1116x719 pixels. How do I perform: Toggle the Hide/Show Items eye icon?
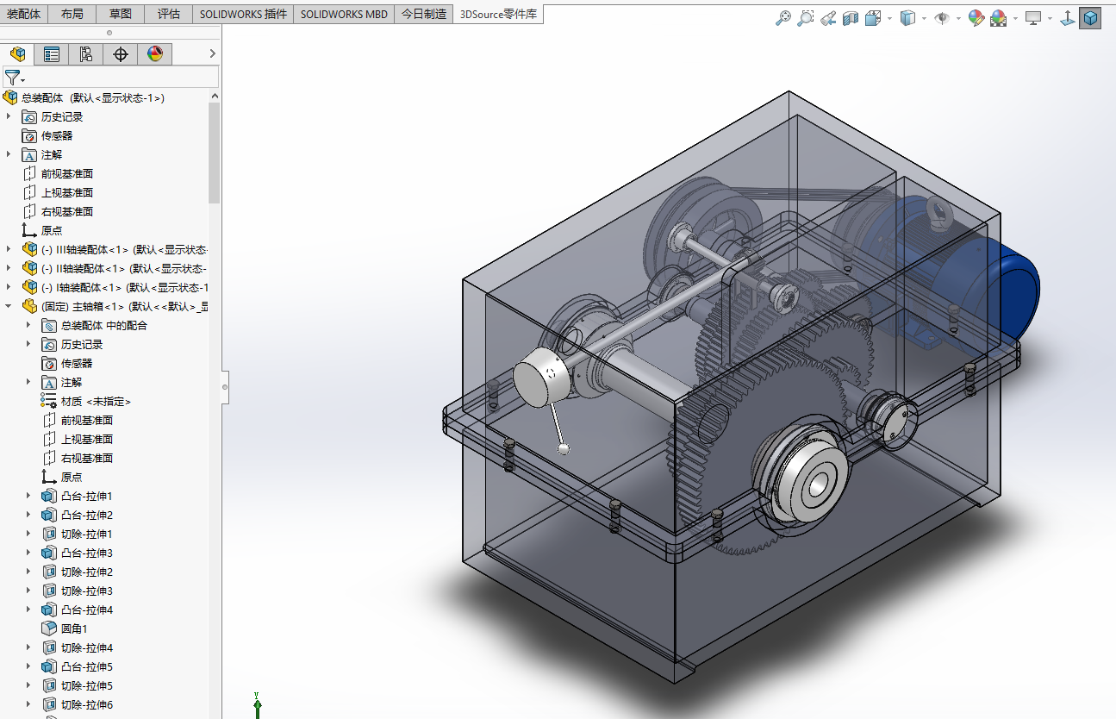[942, 17]
